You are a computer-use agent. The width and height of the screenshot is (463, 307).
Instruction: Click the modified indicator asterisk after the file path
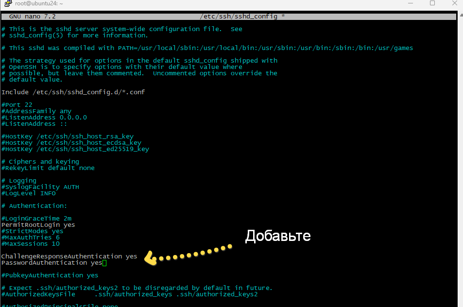pos(282,16)
